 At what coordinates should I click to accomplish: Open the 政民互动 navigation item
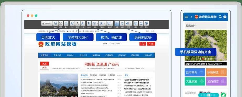[122, 55]
